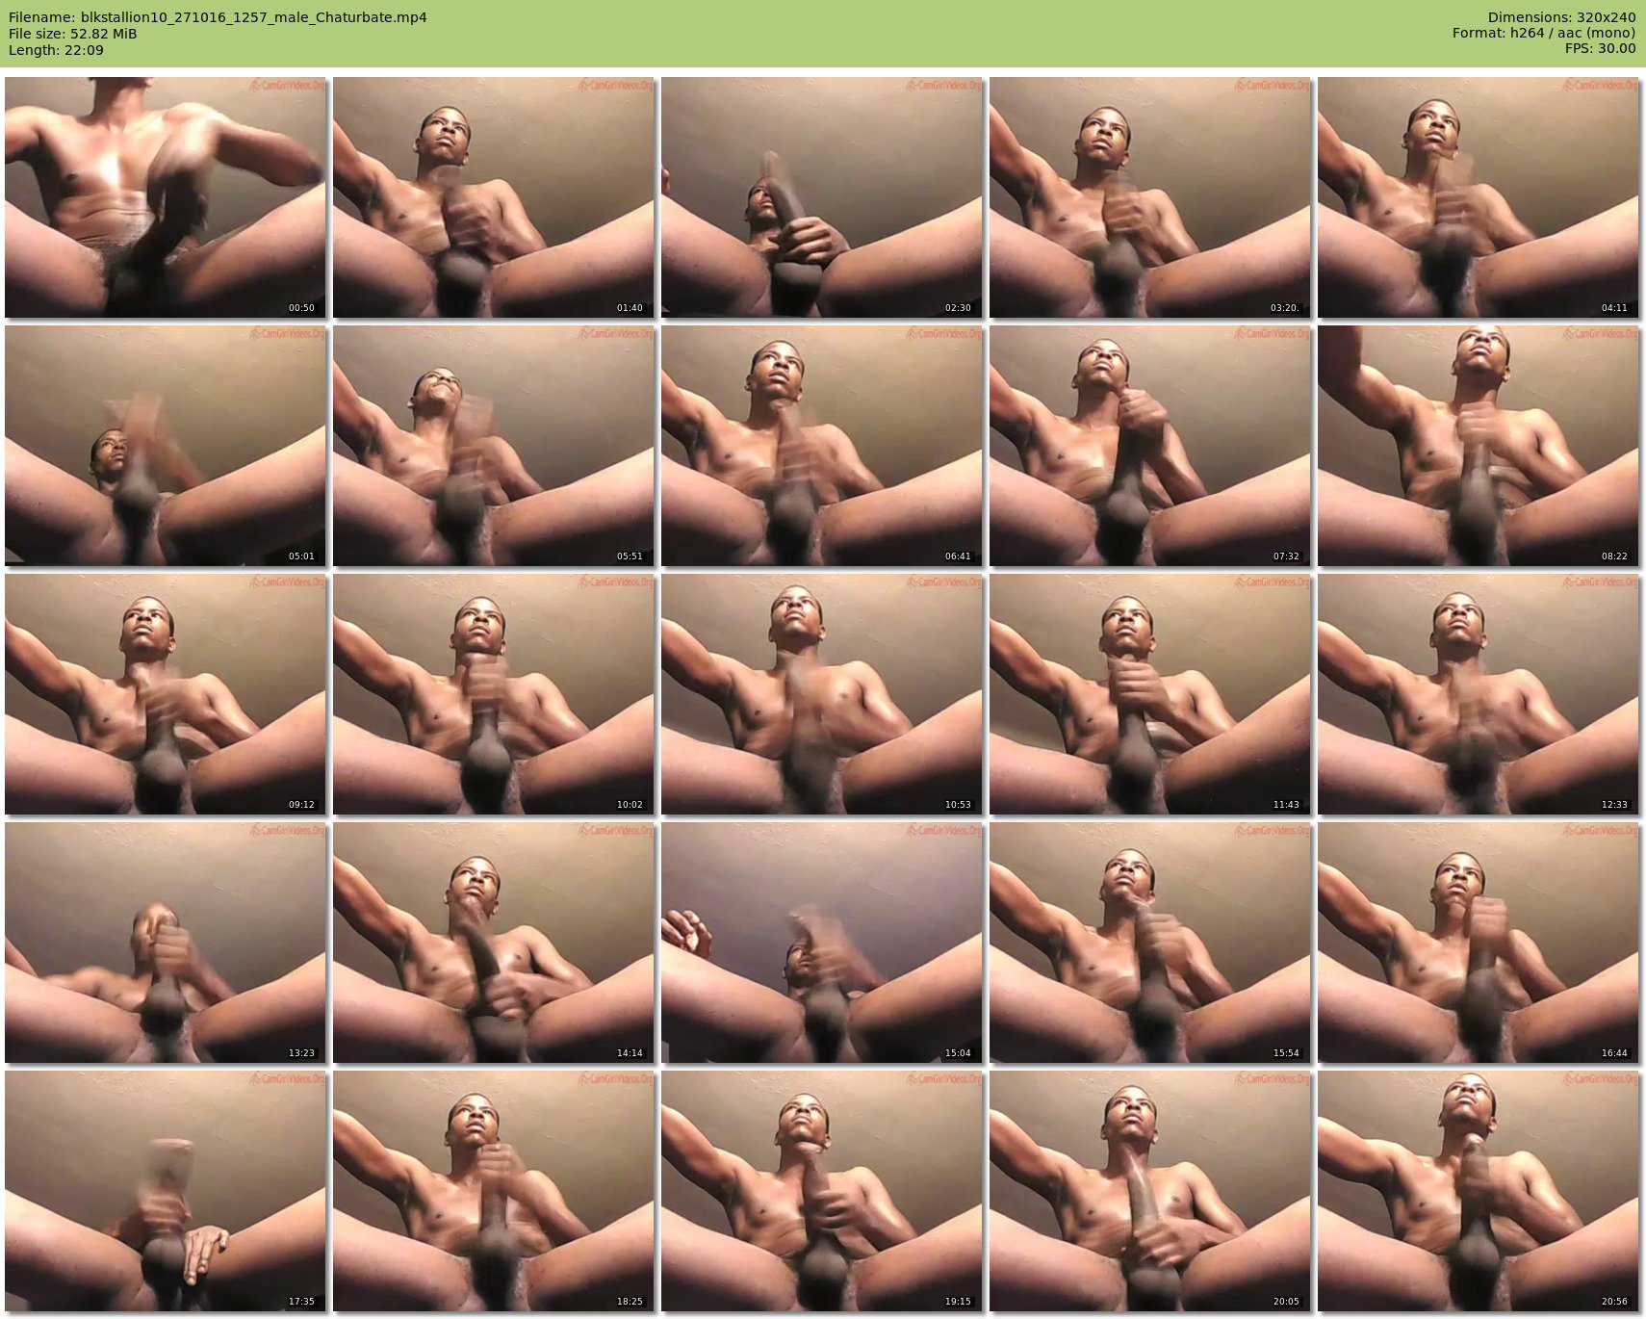Open the frame stamped 19:15
This screenshot has height=1319, width=1646.
point(822,1191)
